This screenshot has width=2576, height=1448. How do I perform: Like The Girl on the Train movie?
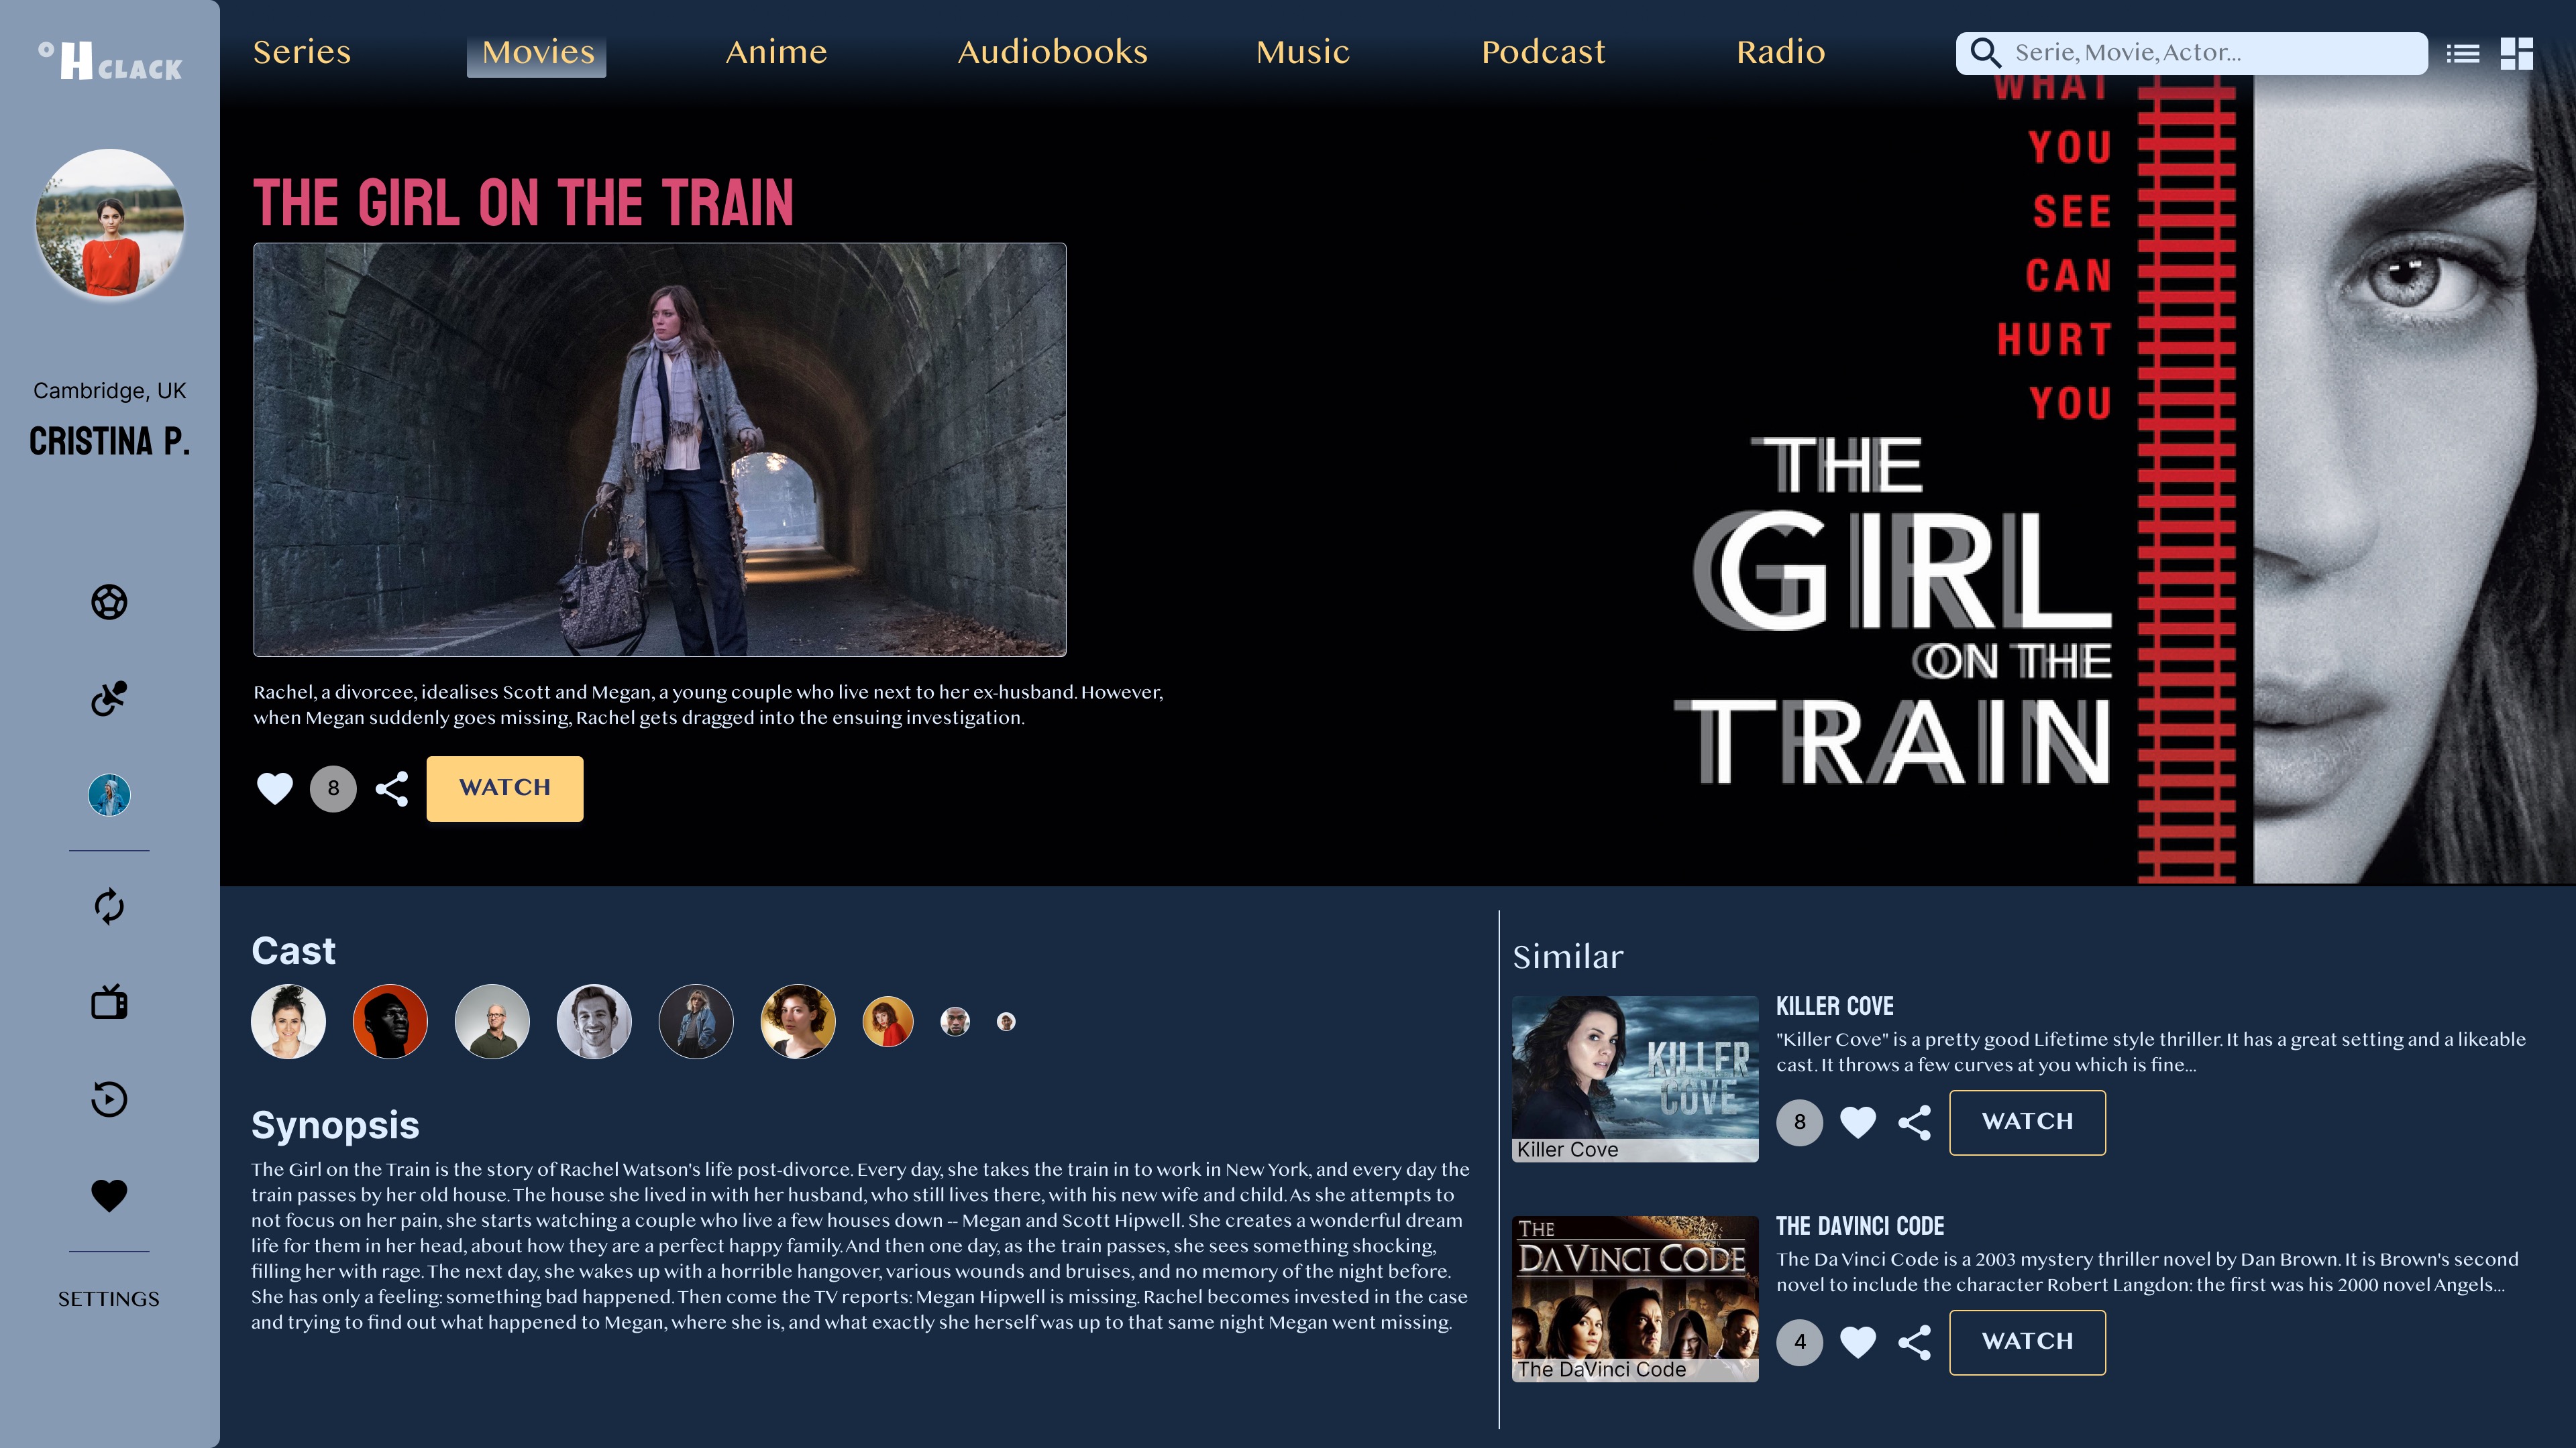(275, 788)
